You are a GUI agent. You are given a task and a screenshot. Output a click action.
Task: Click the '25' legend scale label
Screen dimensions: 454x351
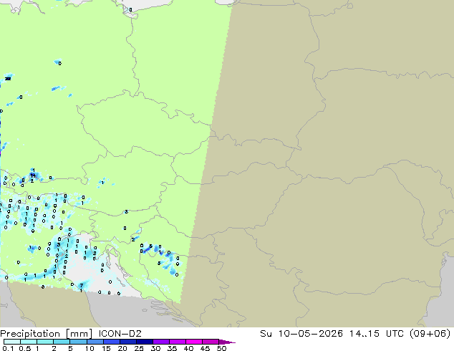click(139, 348)
